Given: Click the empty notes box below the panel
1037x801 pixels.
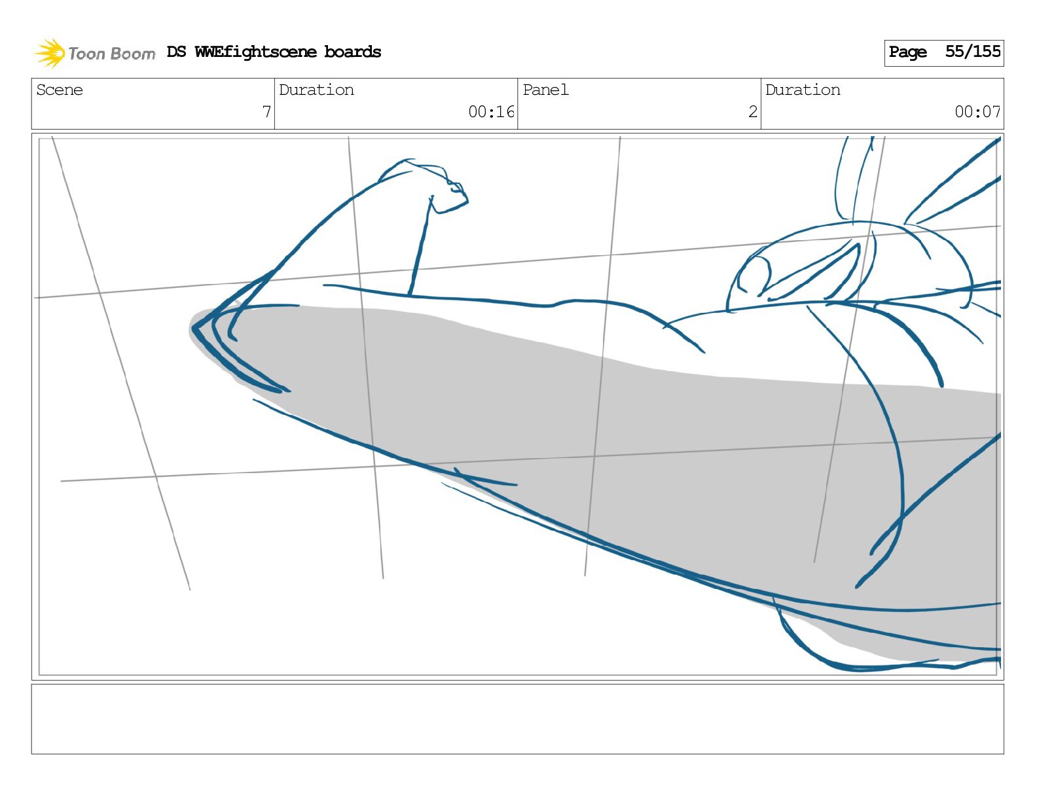Looking at the screenshot, I should (x=517, y=719).
